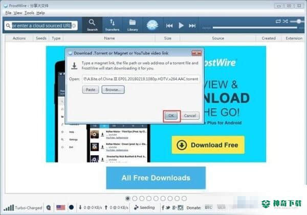Open the File menu
This screenshot has height=215, width=307.
[x=8, y=13]
